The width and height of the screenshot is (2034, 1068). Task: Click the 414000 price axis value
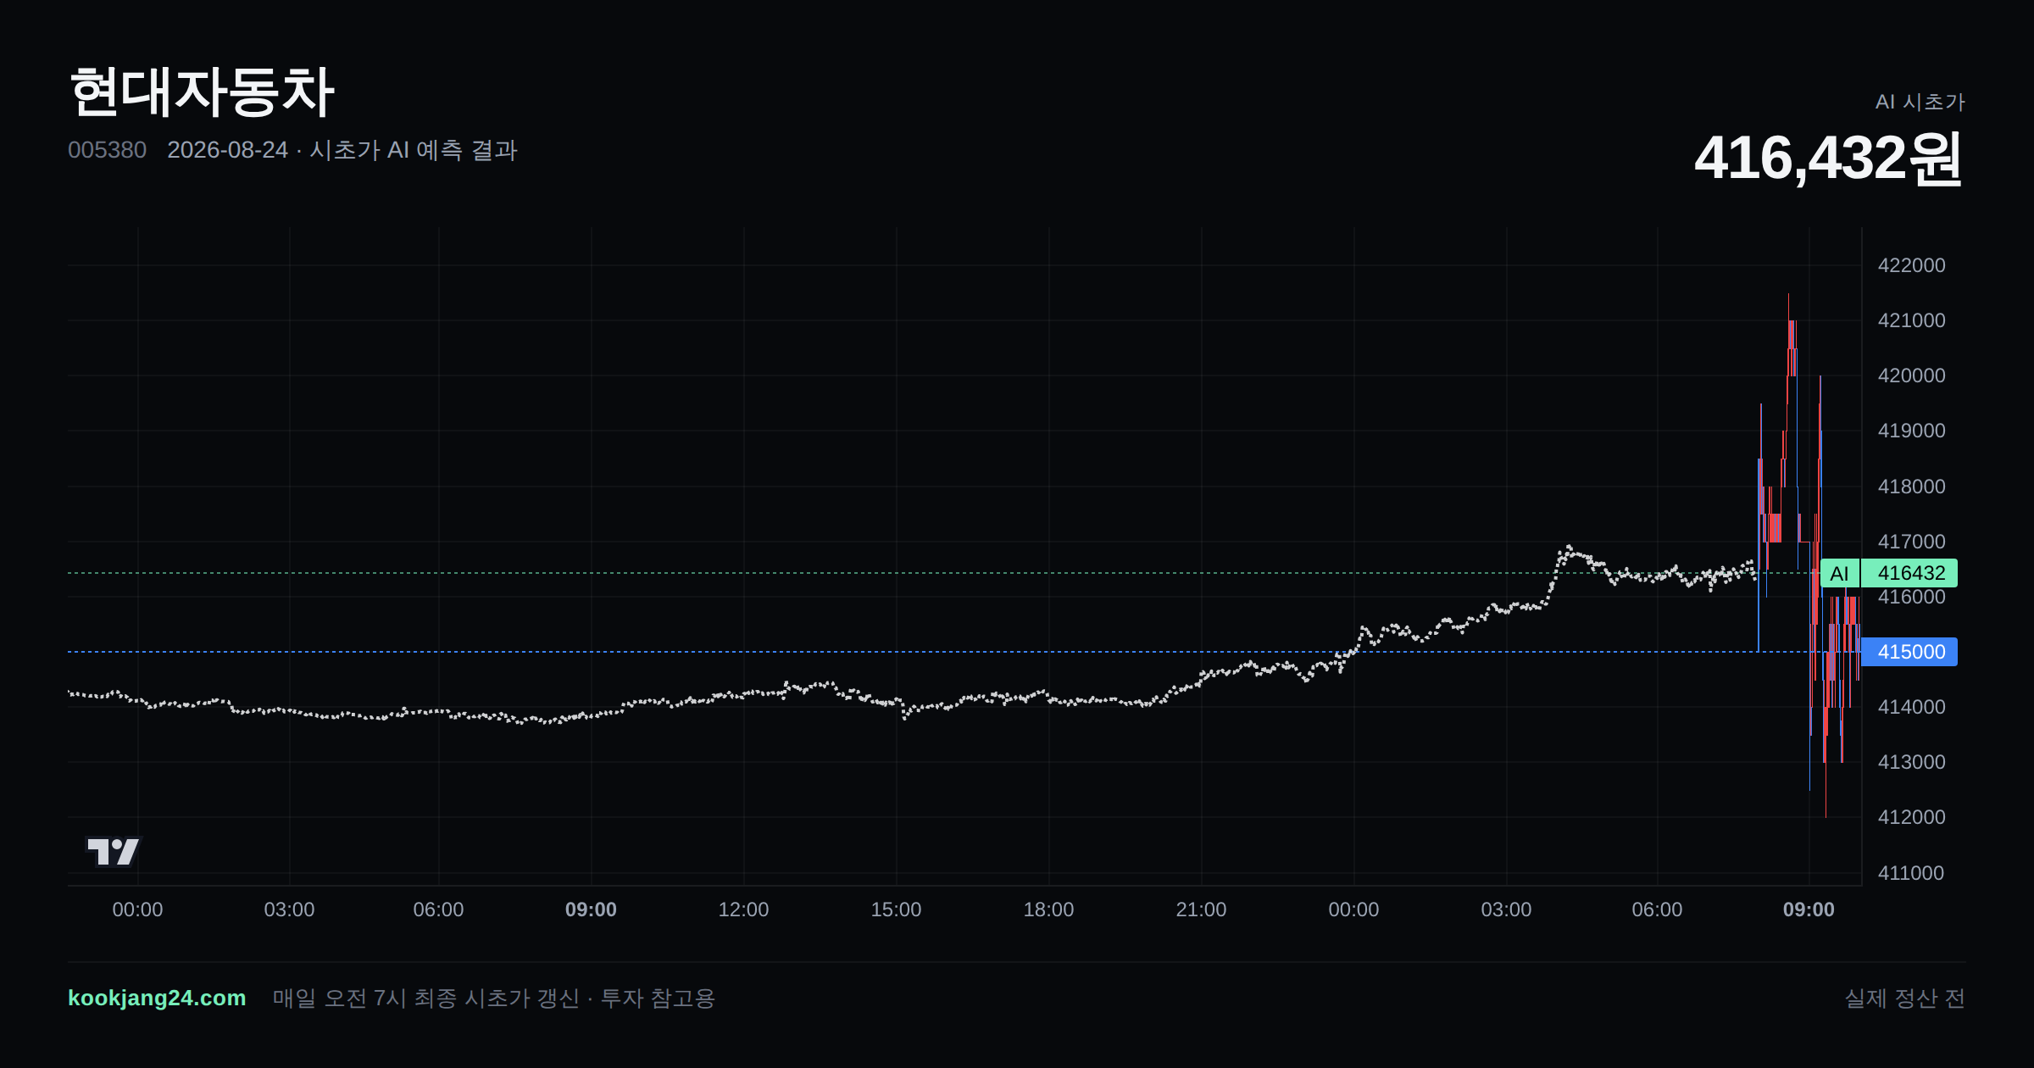tap(1911, 707)
